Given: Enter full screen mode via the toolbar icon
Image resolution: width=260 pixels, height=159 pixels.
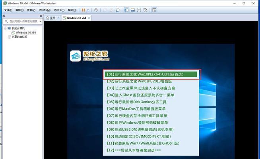Looking at the screenshot, I should pyautogui.click(x=139, y=10).
